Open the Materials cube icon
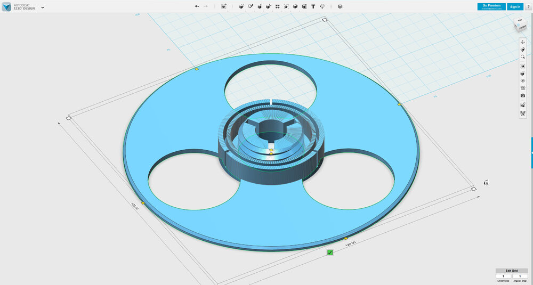 click(340, 6)
